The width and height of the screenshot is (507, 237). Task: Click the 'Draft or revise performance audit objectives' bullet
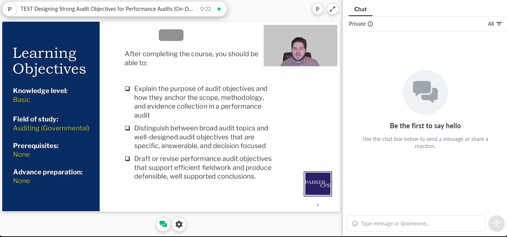203,167
